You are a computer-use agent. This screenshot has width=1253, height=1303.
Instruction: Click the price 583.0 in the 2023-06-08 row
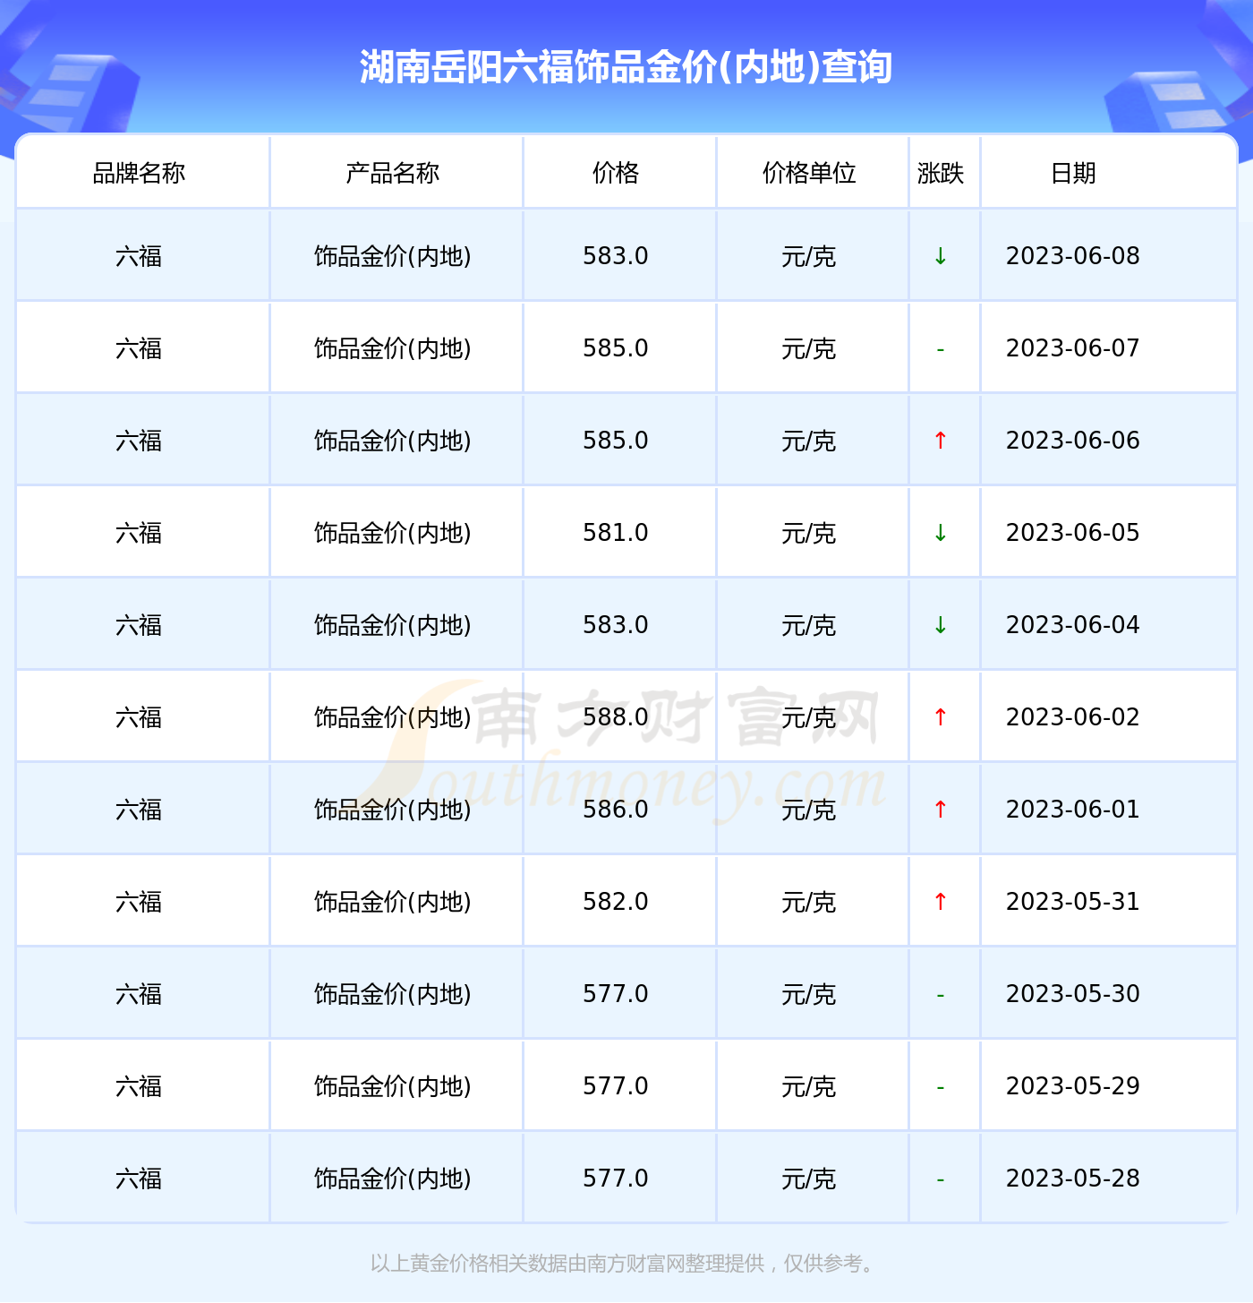[x=616, y=256]
